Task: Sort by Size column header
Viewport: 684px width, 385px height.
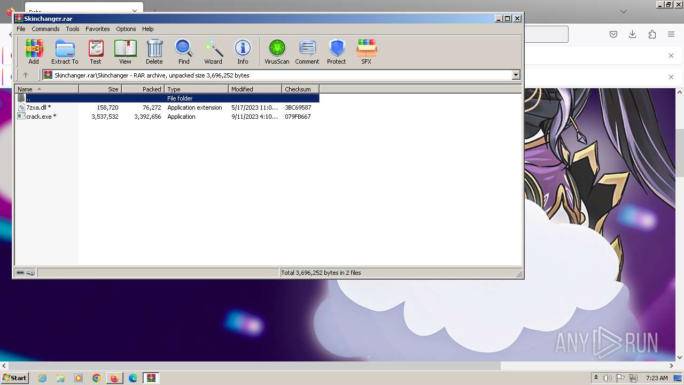Action: tap(100, 89)
